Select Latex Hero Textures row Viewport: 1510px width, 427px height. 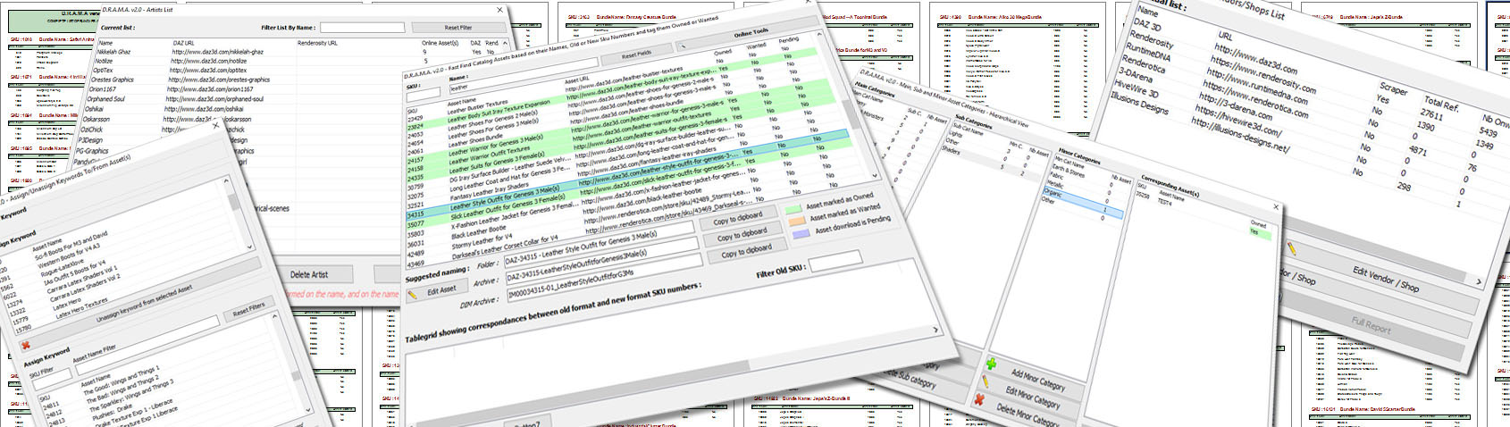tap(81, 309)
